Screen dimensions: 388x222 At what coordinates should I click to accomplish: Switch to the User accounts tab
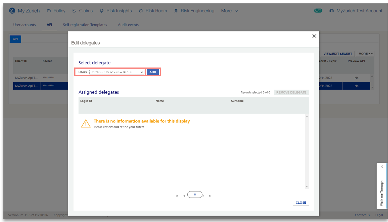[25, 25]
